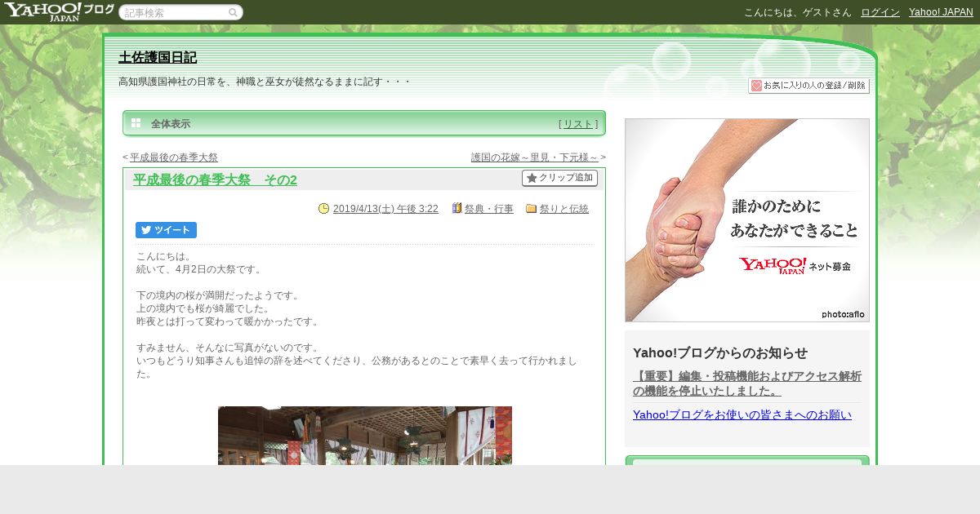Open 【重要】編集・投稿機能 notice link
Image resolution: width=980 pixels, height=514 pixels.
point(747,383)
